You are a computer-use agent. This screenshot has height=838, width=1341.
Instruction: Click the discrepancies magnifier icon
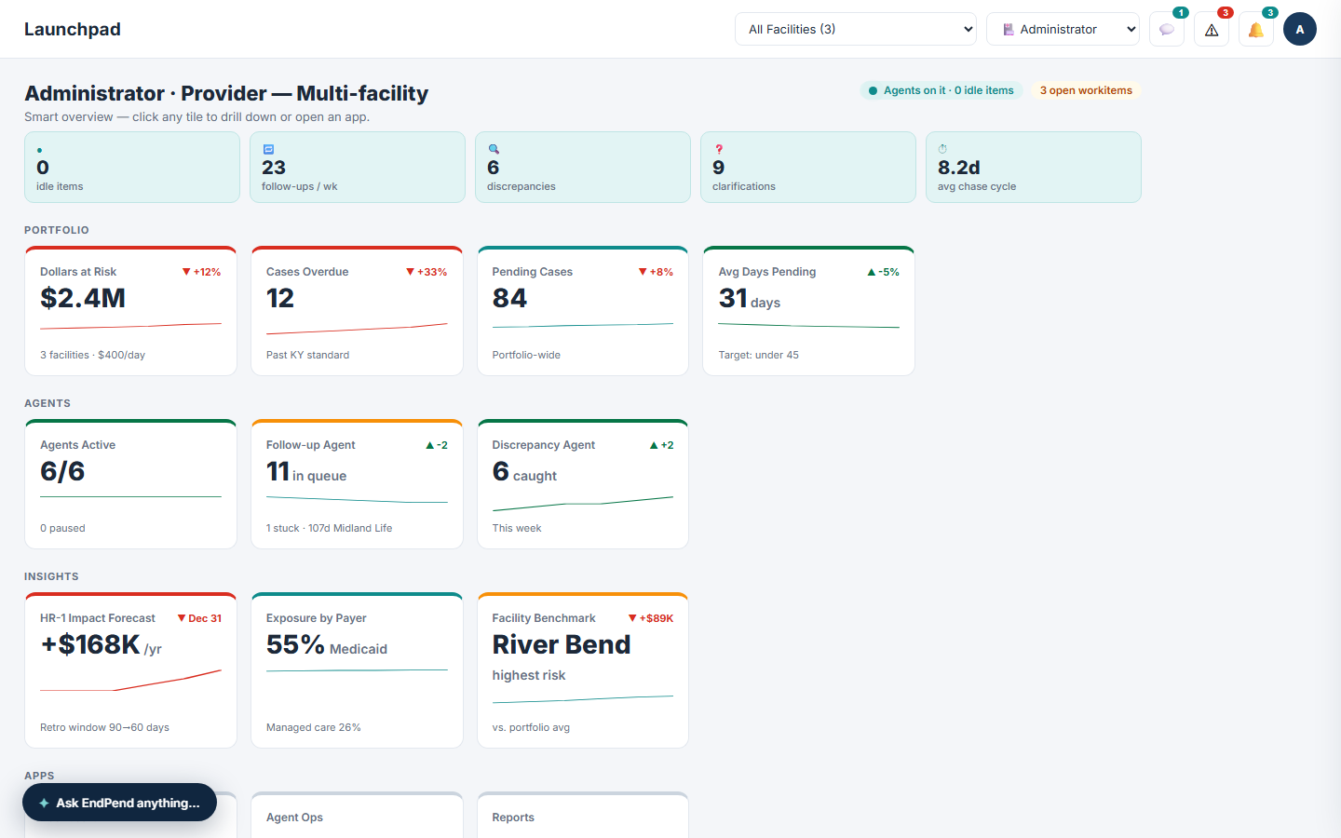pos(494,149)
